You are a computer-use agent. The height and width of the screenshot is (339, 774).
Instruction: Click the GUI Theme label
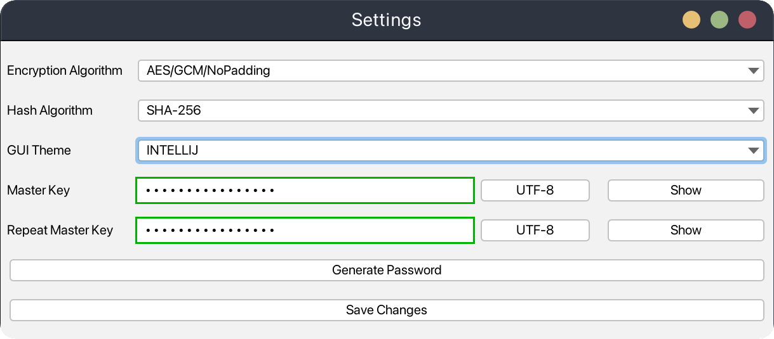click(x=39, y=151)
